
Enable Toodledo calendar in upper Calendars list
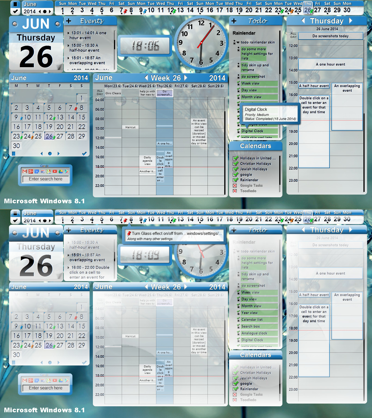[x=235, y=191]
